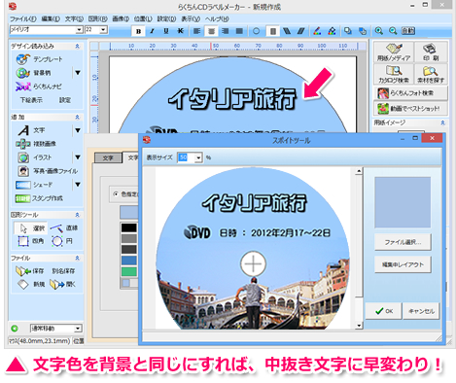Click the fill color bucket icon
Screen dimensions: 456x383
pyautogui.click(x=332, y=31)
